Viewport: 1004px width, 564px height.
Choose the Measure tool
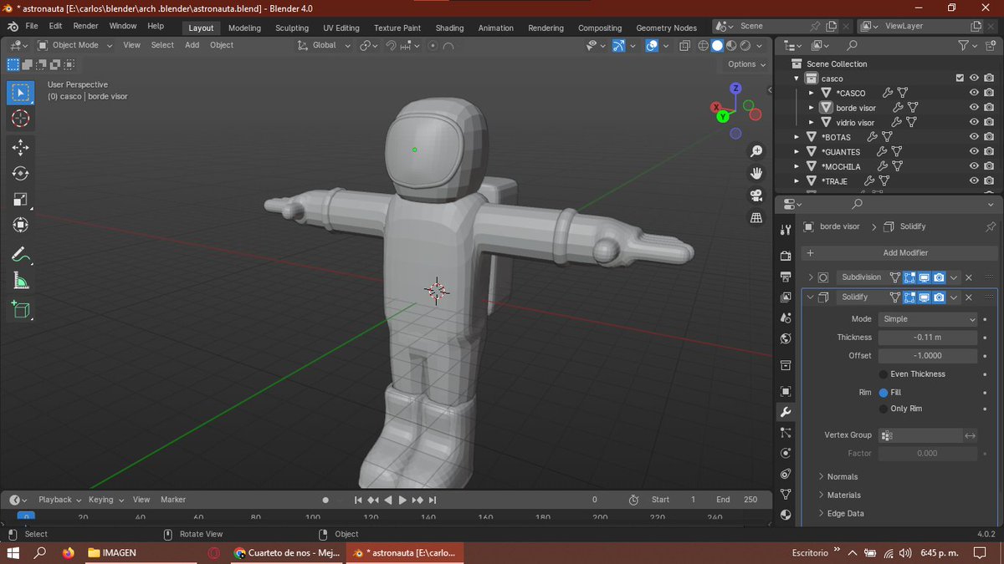[21, 282]
